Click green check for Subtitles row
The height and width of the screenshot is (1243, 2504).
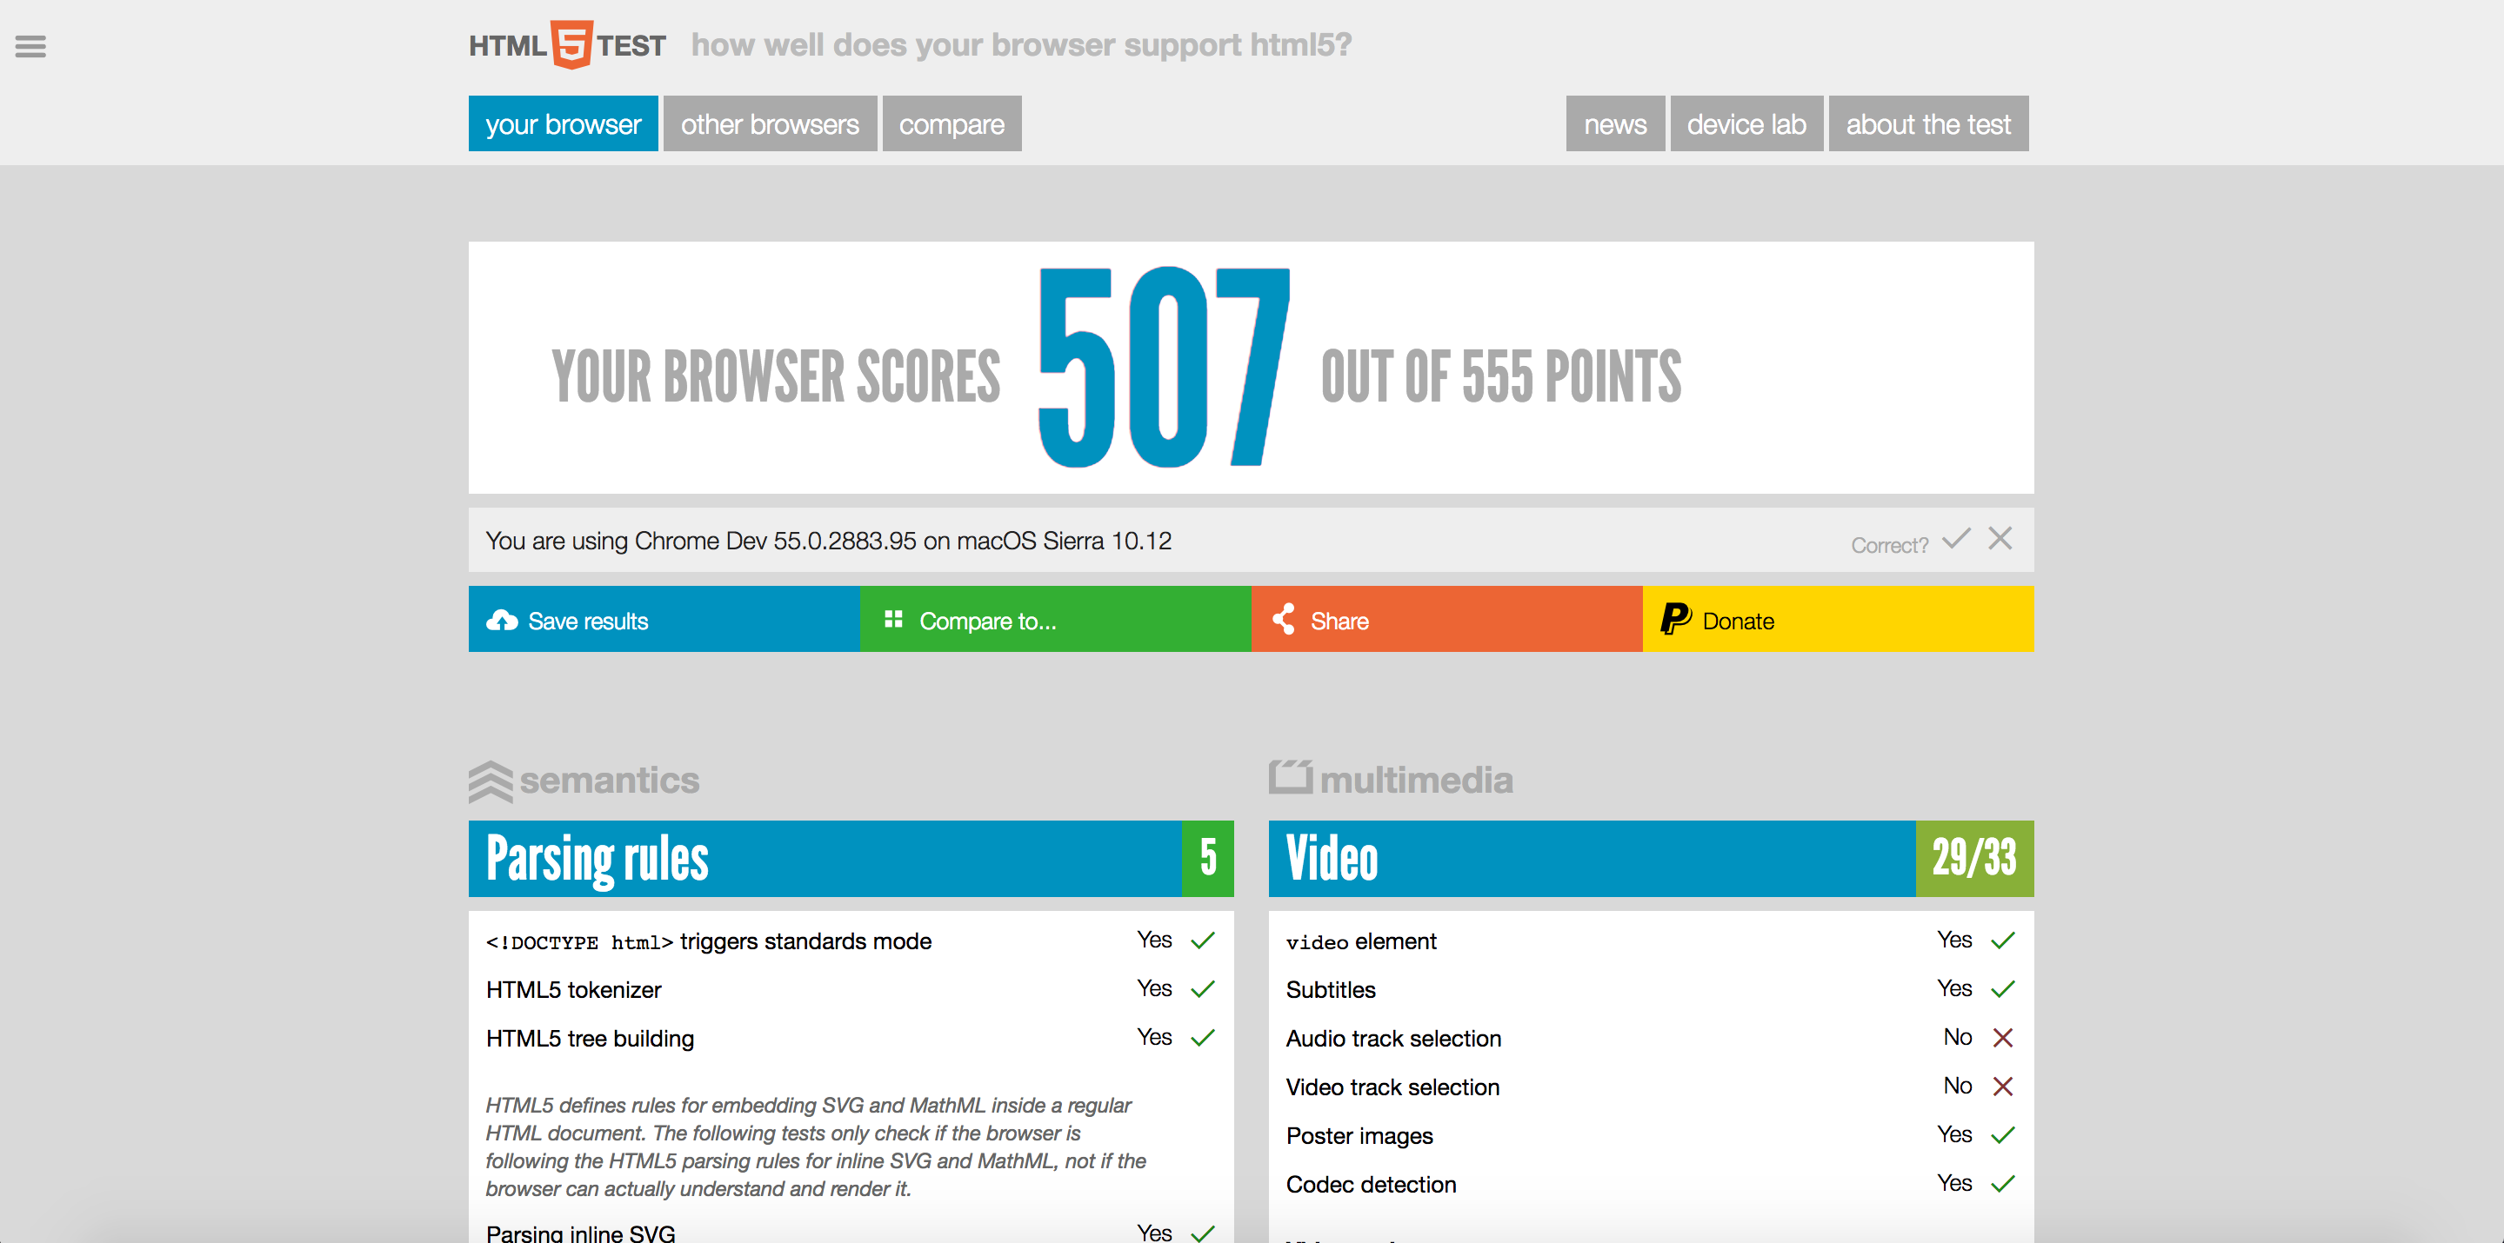click(x=2002, y=988)
